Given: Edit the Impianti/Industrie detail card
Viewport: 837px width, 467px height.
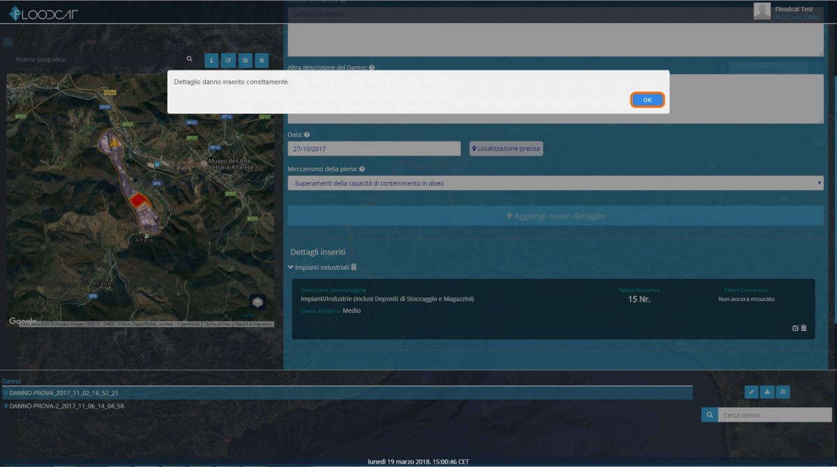Looking at the screenshot, I should [796, 328].
